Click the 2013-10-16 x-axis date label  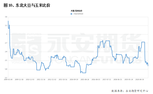click(x=63, y=79)
